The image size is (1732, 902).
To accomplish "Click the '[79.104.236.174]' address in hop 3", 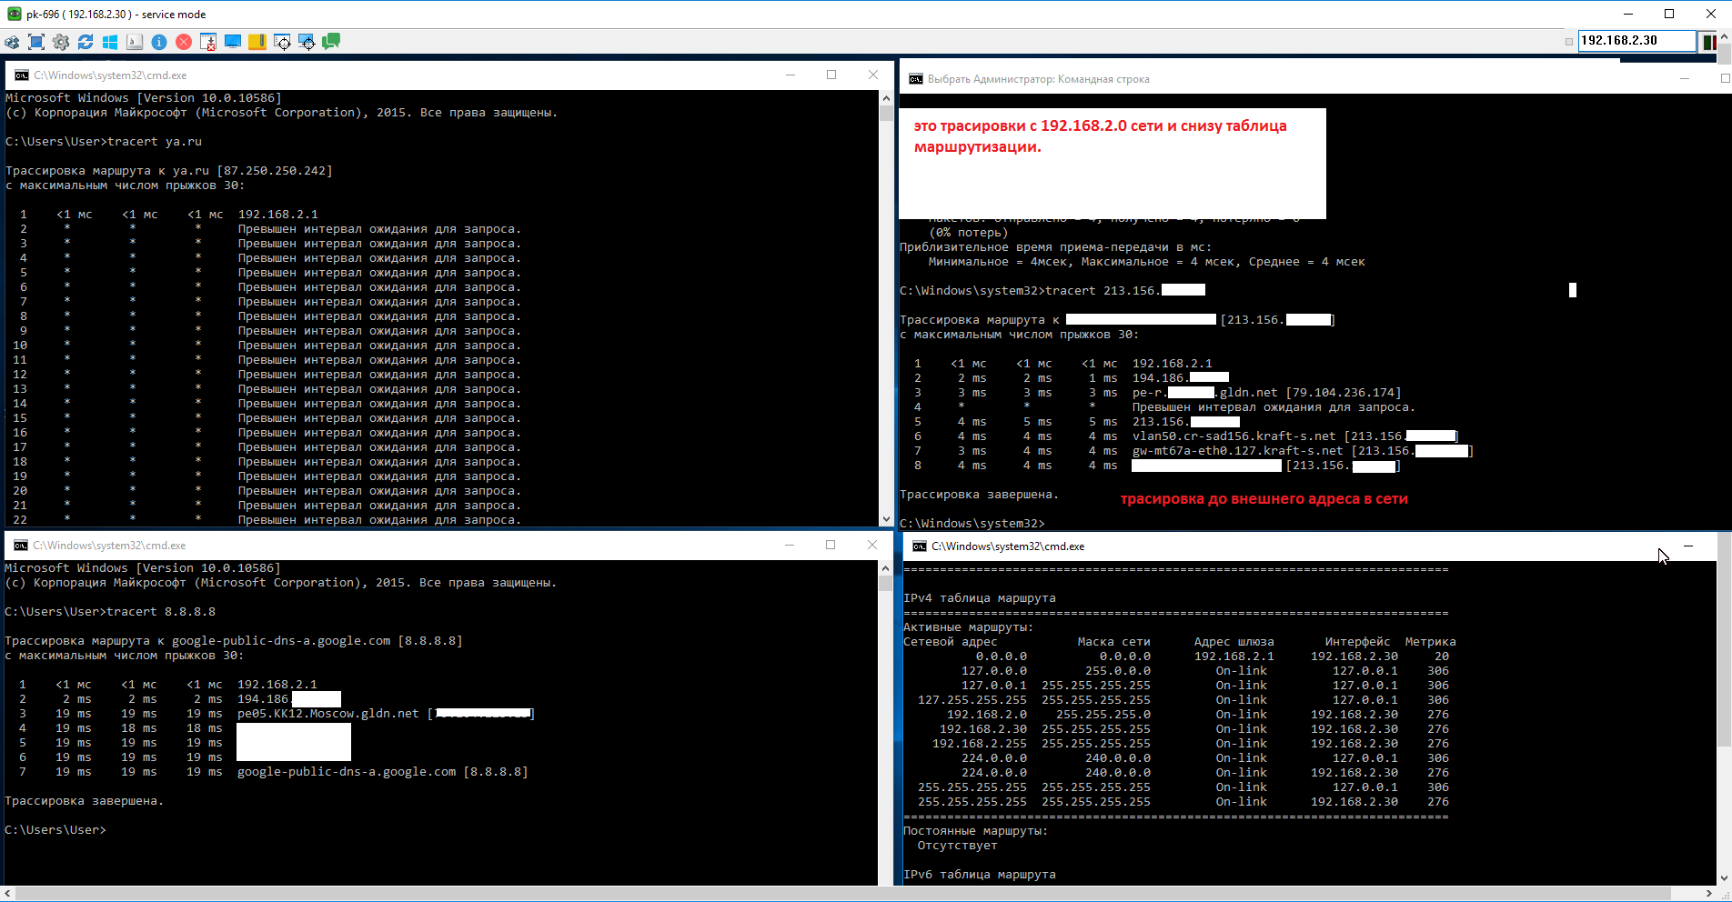I will pos(1344,393).
